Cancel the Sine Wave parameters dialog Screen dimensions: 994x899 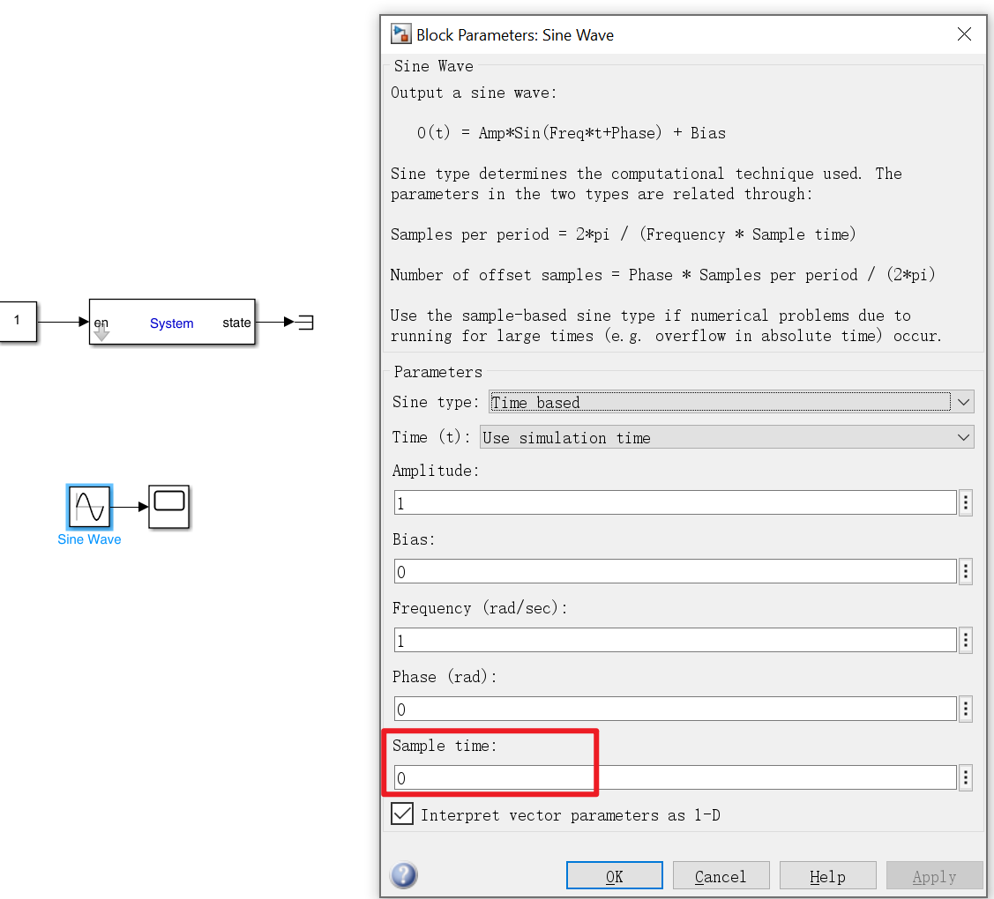(x=721, y=875)
